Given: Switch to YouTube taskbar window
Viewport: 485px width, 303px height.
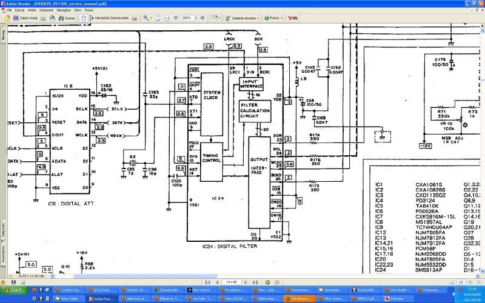Looking at the screenshot, I should point(200,299).
